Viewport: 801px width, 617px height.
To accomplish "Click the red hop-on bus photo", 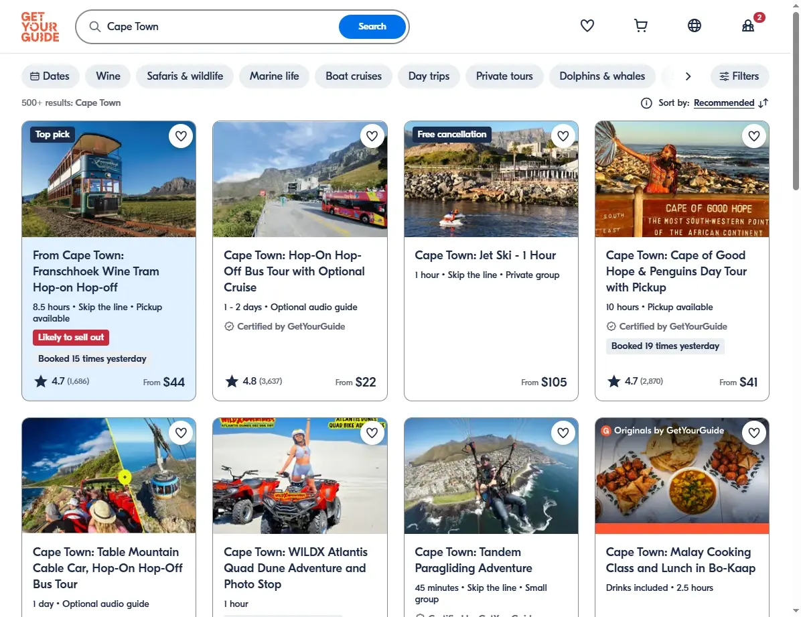I will click(x=300, y=180).
